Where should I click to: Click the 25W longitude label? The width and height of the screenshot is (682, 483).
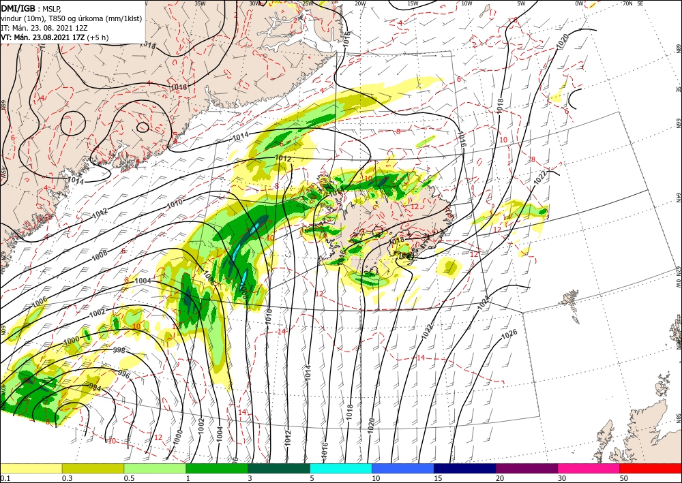click(308, 3)
